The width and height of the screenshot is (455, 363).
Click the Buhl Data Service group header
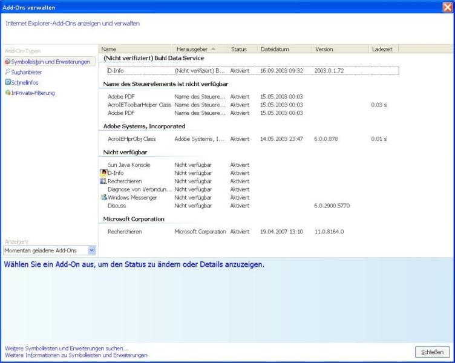(154, 58)
